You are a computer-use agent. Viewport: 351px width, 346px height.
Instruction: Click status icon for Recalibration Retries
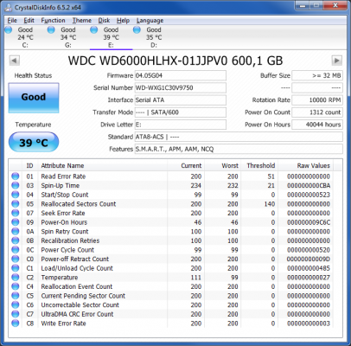pos(16,240)
